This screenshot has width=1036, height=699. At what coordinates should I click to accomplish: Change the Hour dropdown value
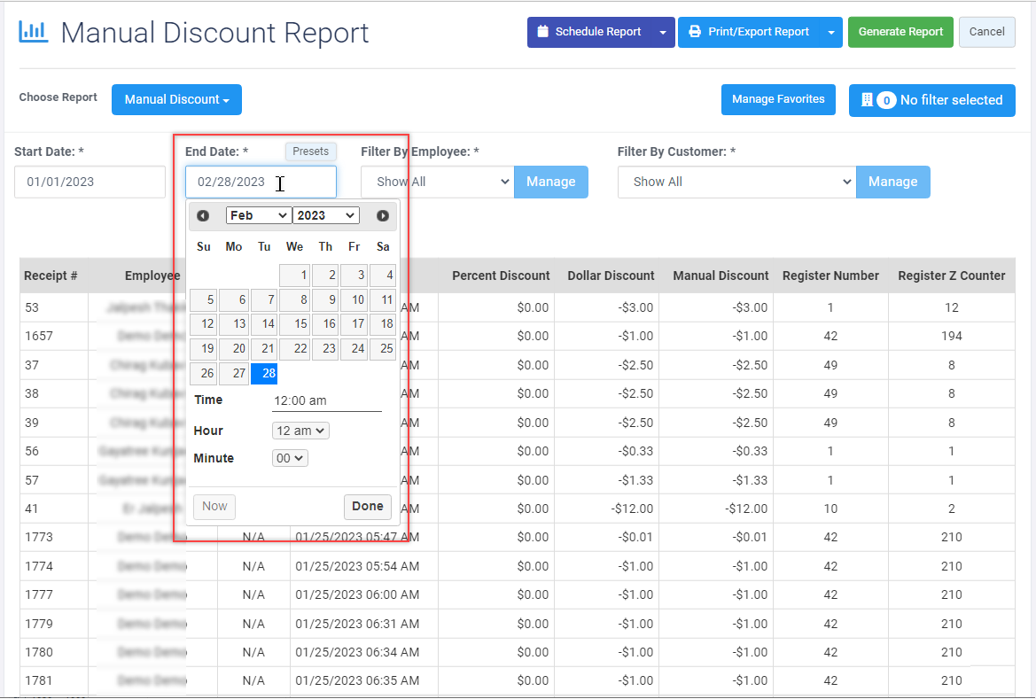(300, 431)
